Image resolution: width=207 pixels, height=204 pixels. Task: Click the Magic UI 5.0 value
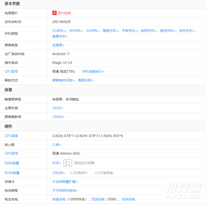point(62,63)
